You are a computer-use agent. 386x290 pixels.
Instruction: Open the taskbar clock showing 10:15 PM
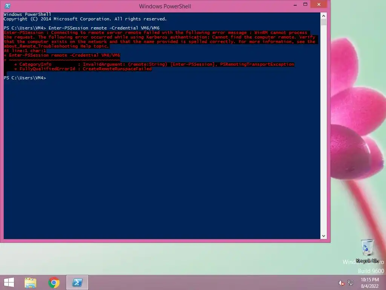coord(369,283)
